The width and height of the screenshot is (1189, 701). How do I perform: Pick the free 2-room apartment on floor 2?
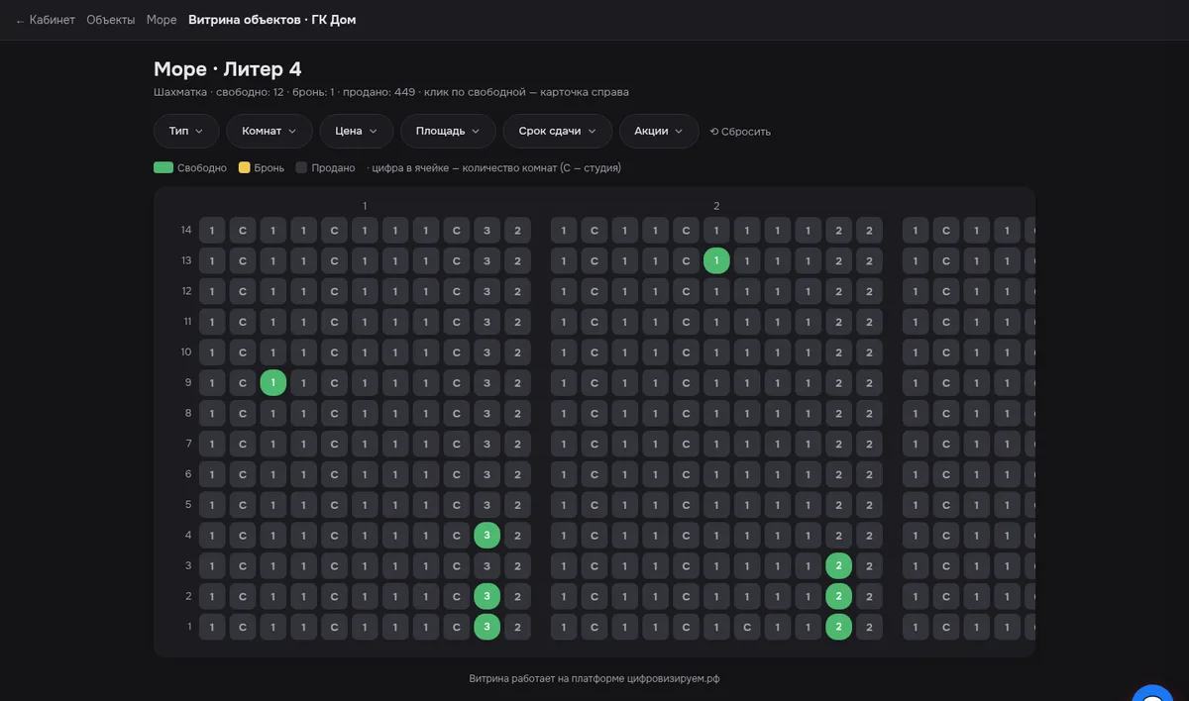pos(838,597)
